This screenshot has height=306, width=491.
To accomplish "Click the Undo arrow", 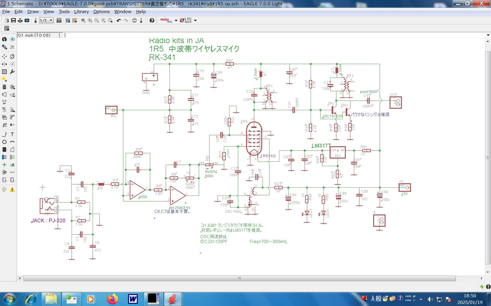I will (119, 20).
